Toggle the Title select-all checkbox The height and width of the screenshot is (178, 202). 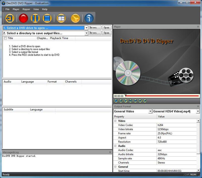click(5, 38)
